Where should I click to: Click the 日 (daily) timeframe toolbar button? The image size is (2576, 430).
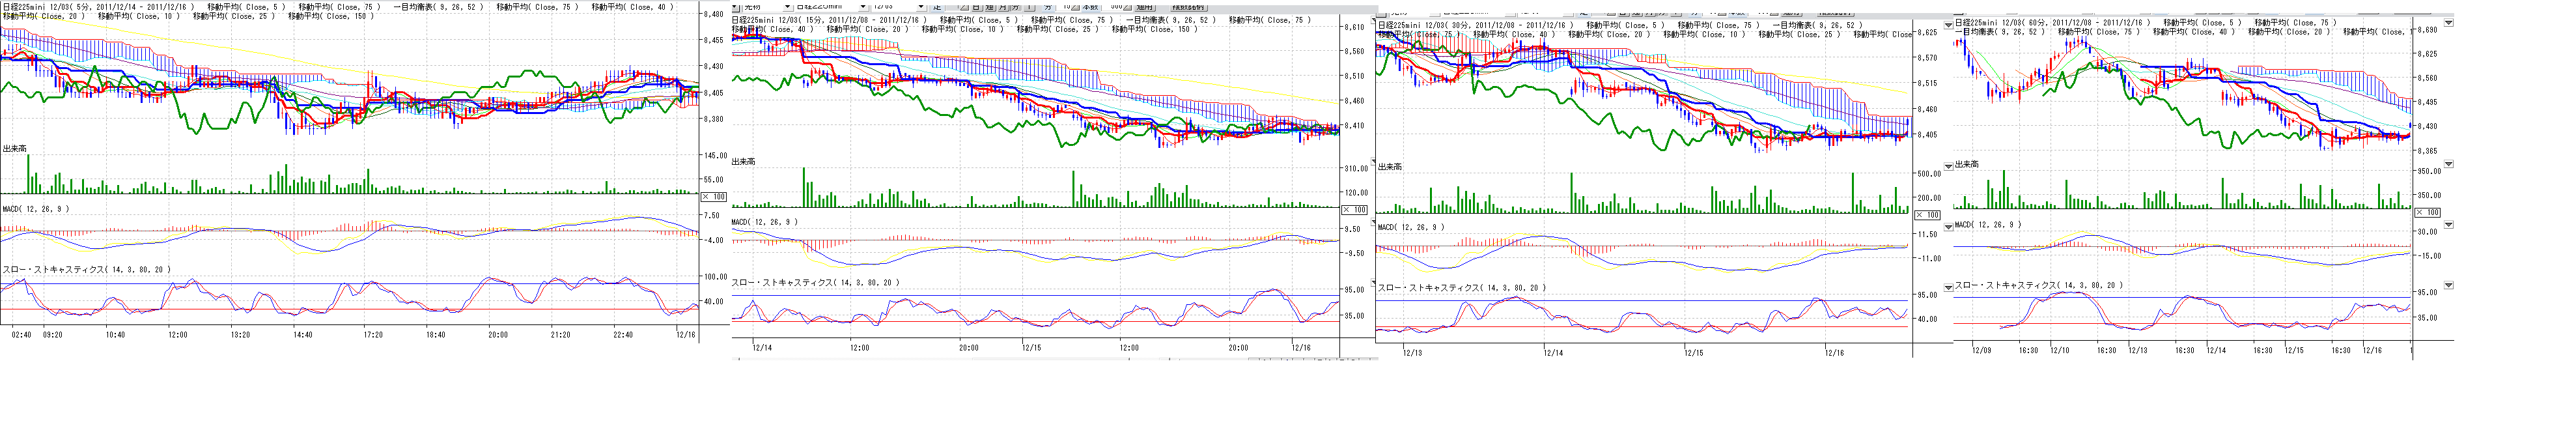pos(977,7)
